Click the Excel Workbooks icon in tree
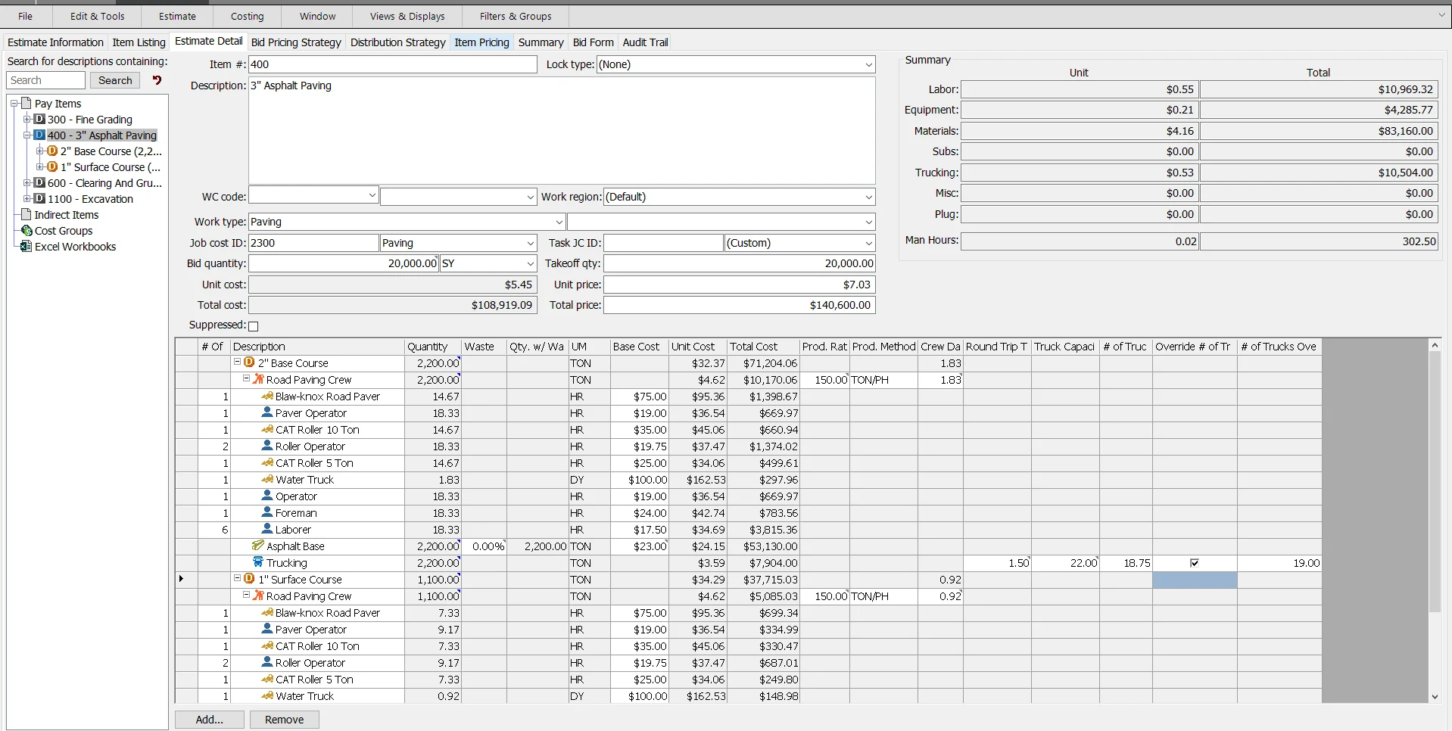 point(26,246)
